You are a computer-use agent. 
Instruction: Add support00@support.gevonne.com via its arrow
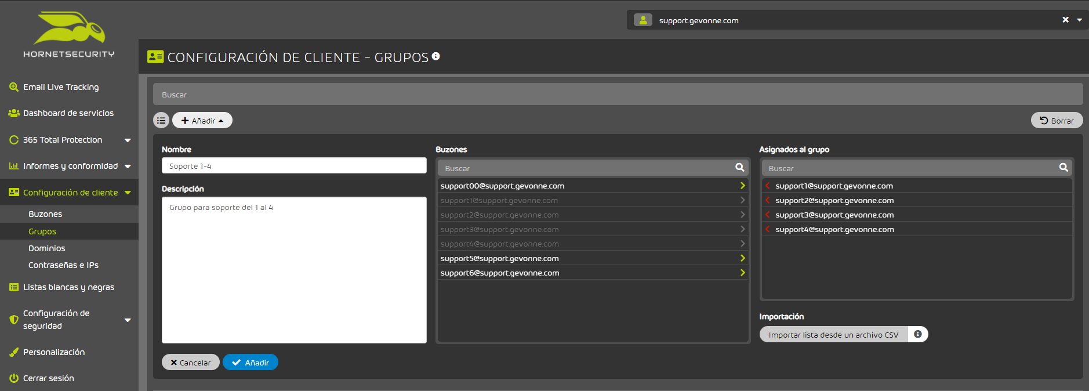[743, 186]
